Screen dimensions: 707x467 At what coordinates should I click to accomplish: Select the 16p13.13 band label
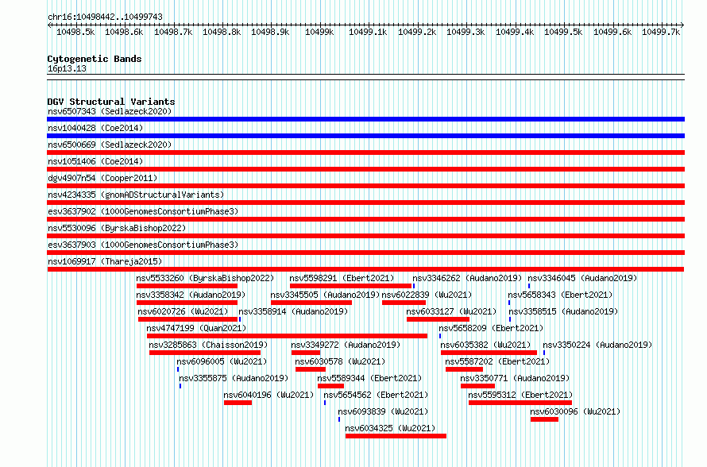coord(67,68)
